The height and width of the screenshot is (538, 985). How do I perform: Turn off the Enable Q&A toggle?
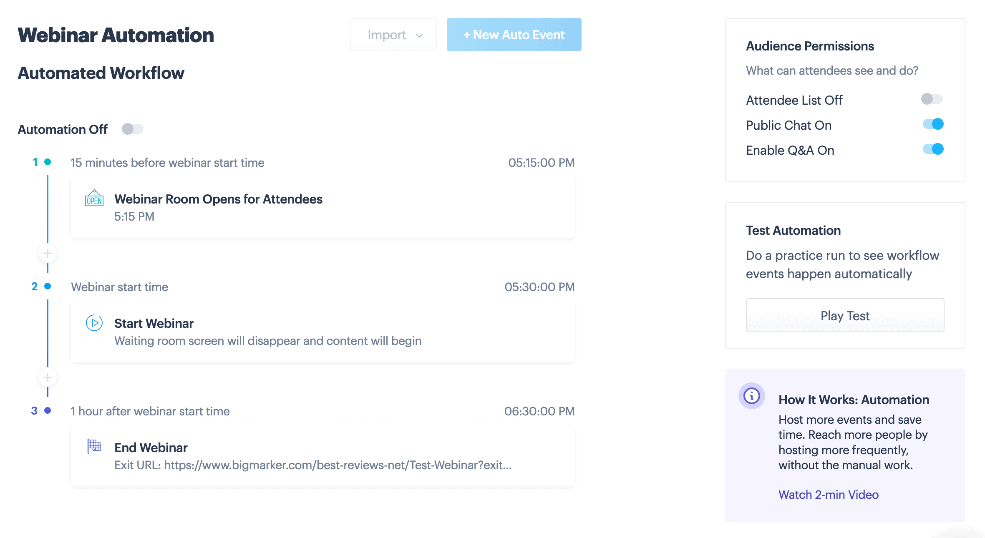pyautogui.click(x=933, y=149)
